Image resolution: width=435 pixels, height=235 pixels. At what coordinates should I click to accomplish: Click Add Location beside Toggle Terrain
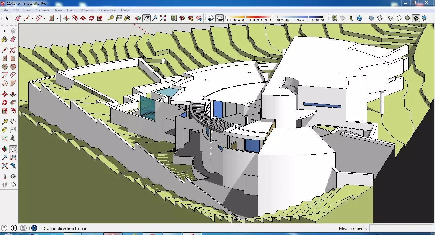point(334,18)
